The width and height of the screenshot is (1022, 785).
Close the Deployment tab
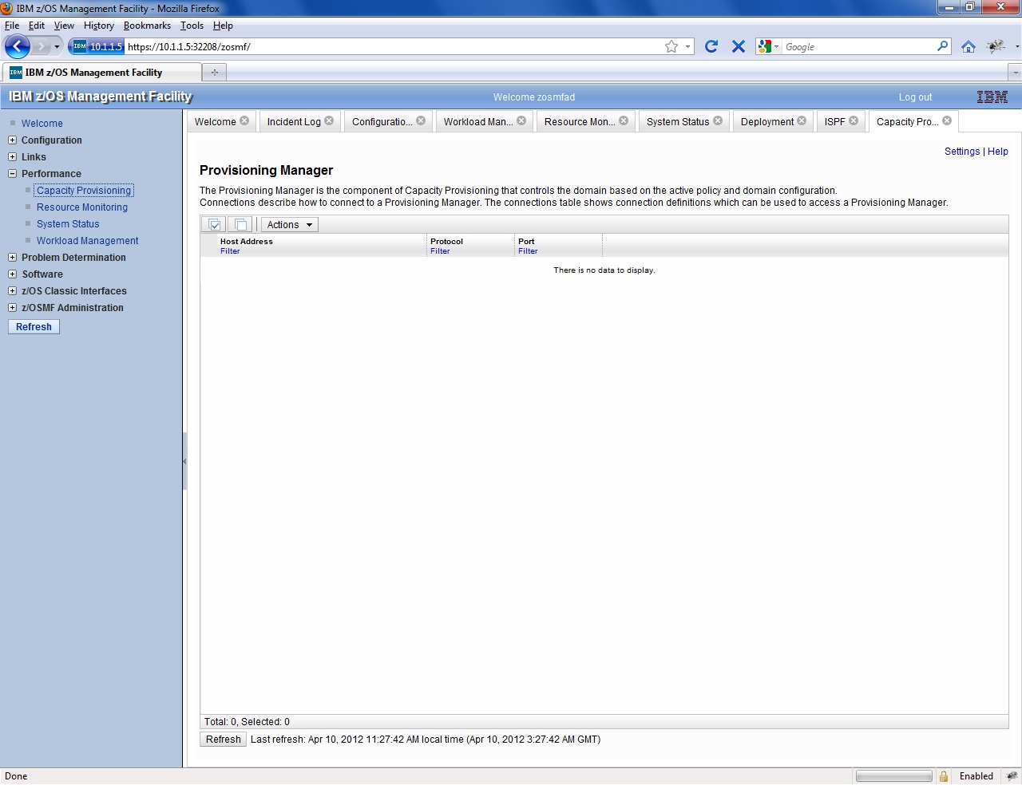coord(802,120)
